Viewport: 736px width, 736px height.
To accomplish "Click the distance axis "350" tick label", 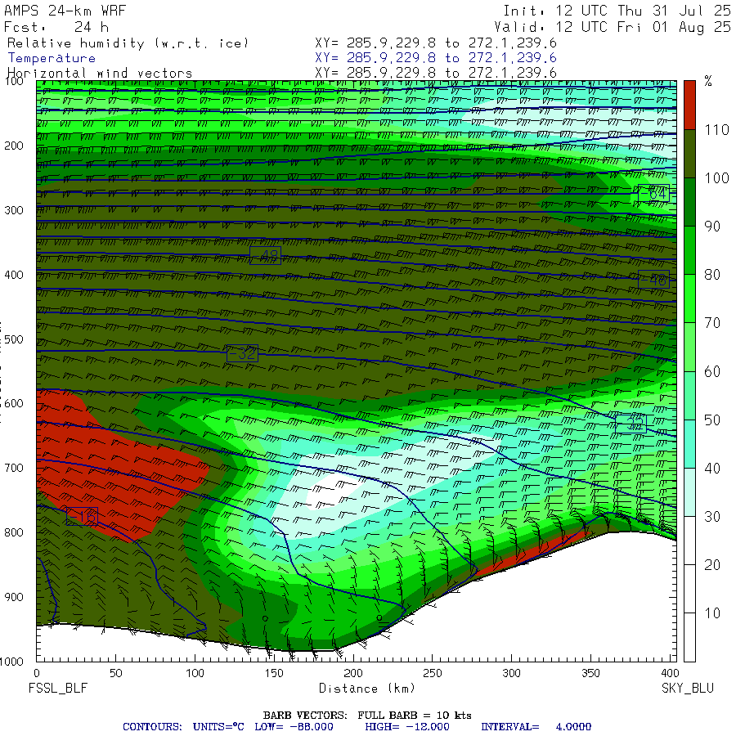I will [590, 673].
